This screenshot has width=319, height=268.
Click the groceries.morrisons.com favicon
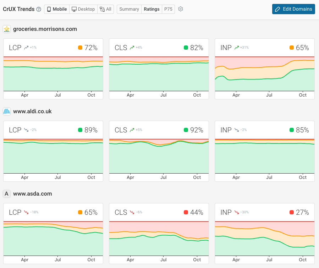coord(7,29)
